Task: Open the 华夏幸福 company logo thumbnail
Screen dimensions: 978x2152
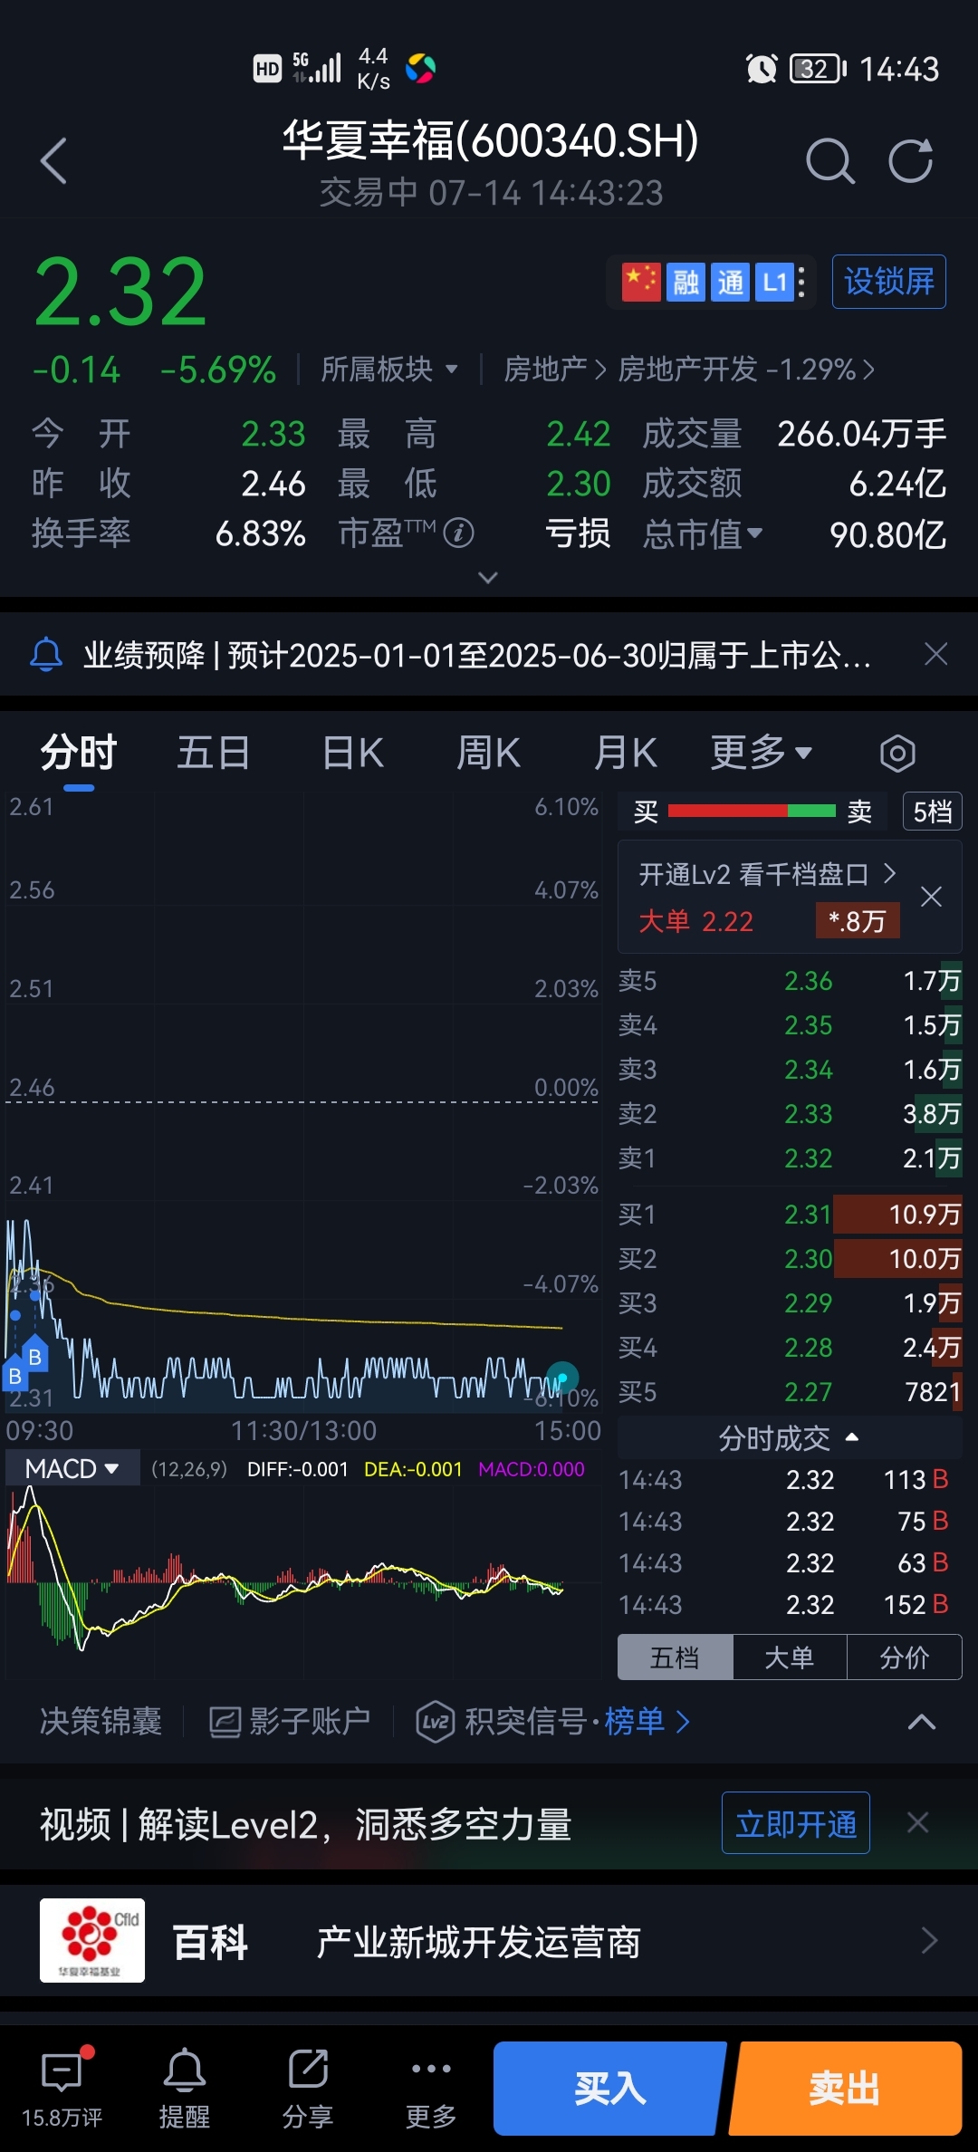Action: click(x=92, y=1941)
